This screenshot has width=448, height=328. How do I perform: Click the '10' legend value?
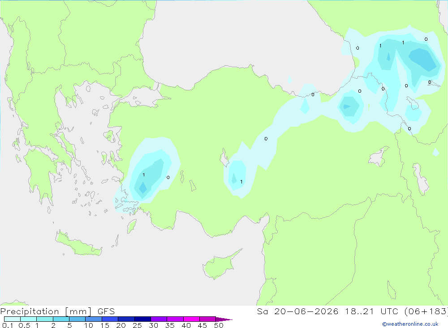(x=89, y=325)
